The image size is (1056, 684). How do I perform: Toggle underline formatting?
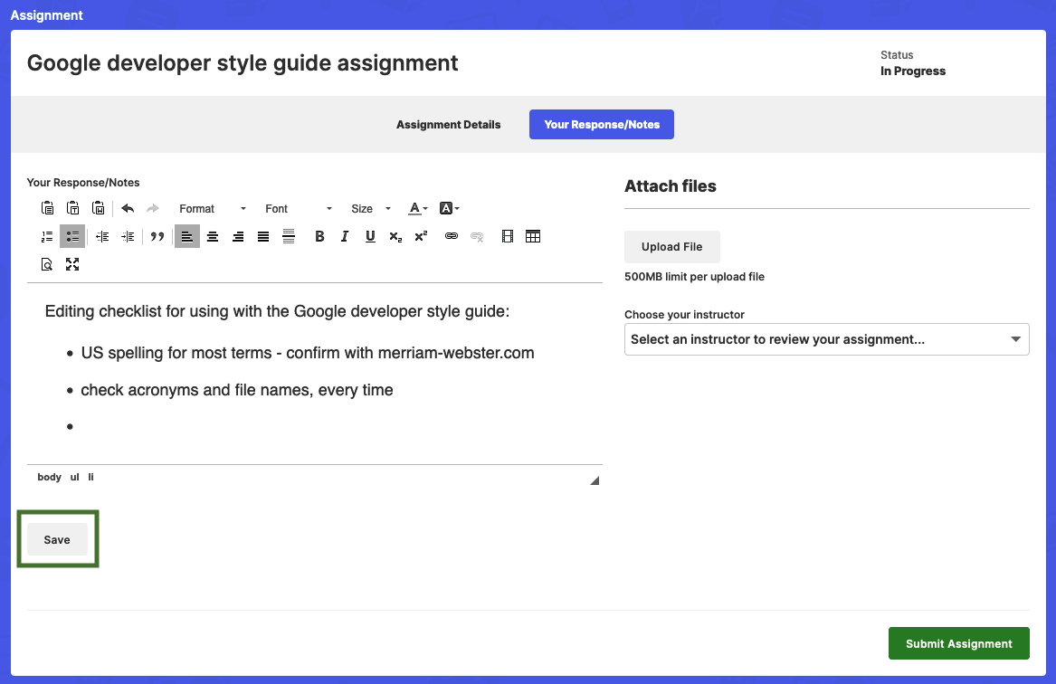(369, 236)
